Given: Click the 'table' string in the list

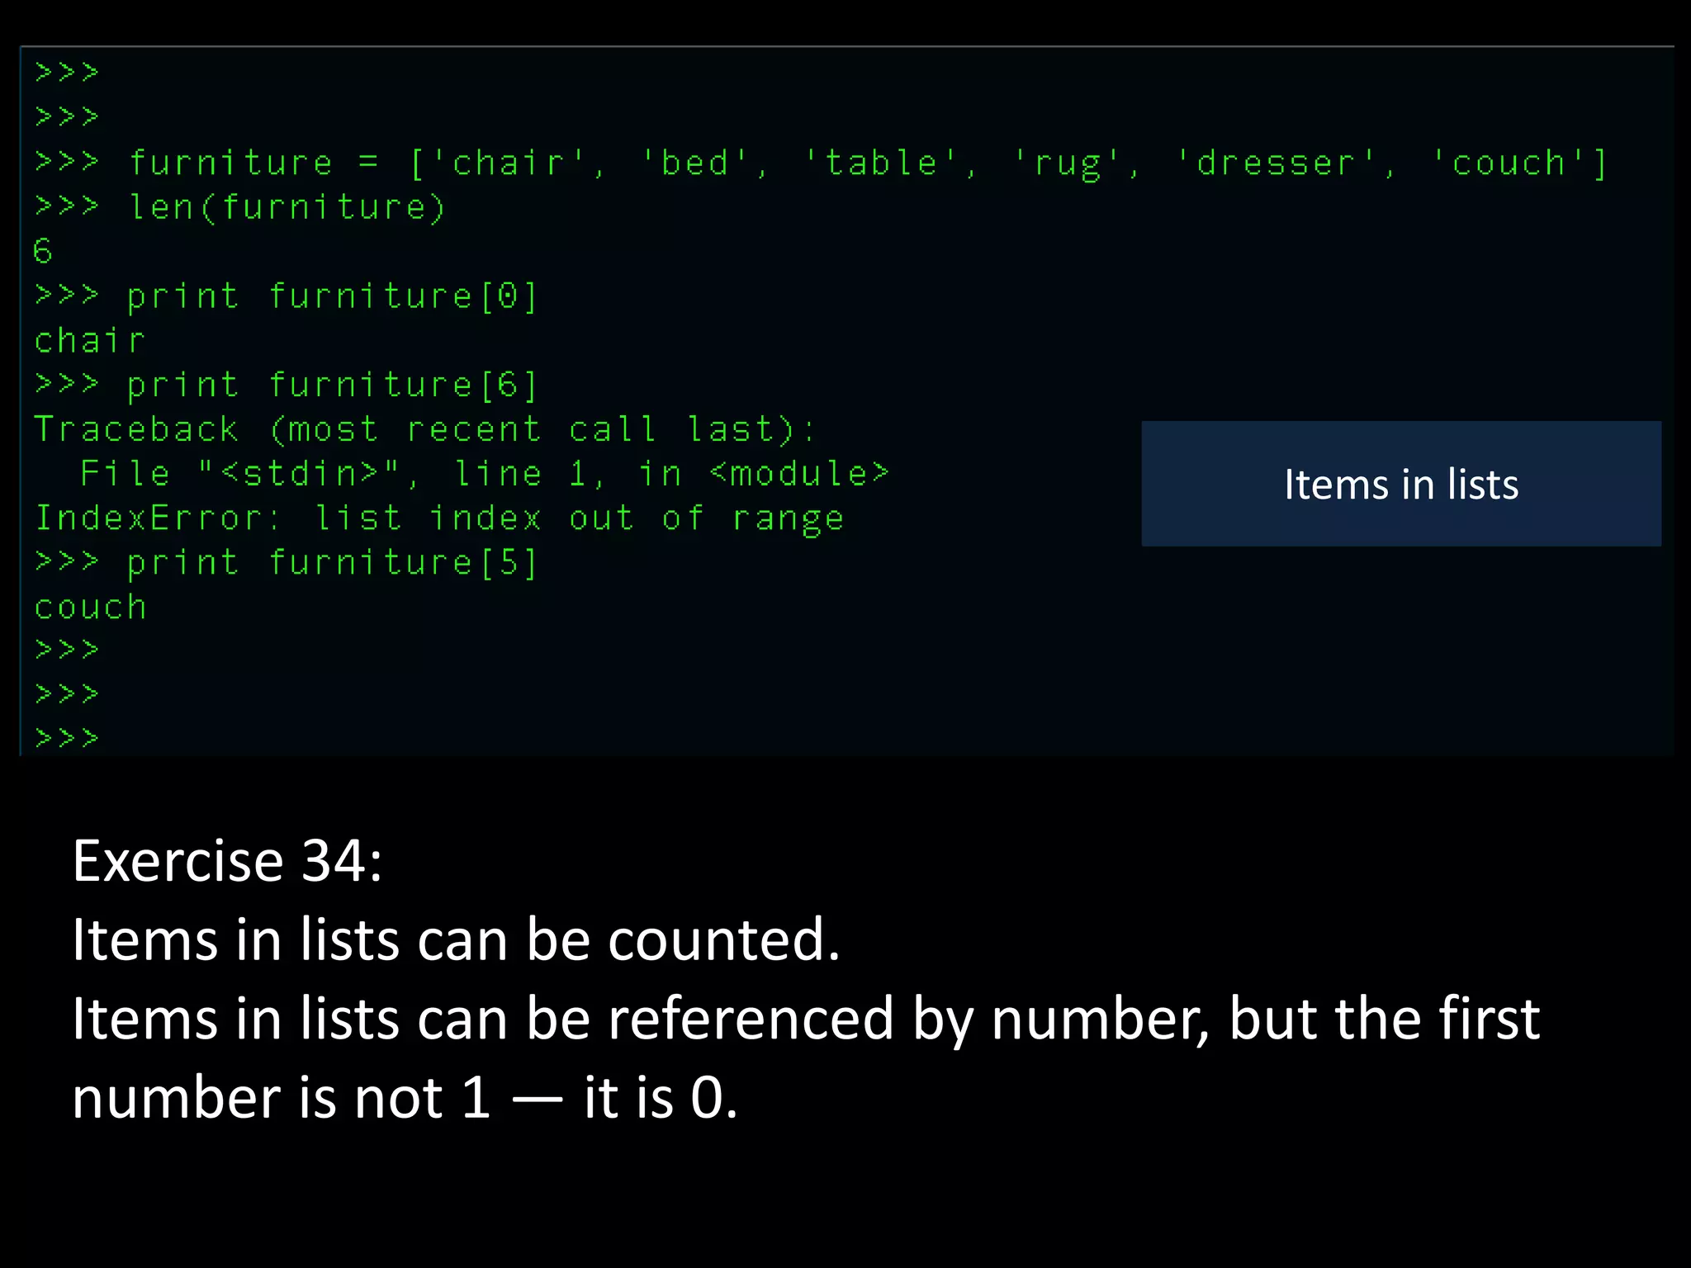Looking at the screenshot, I should coord(882,163).
